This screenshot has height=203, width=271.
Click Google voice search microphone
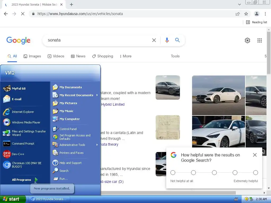click(x=167, y=40)
